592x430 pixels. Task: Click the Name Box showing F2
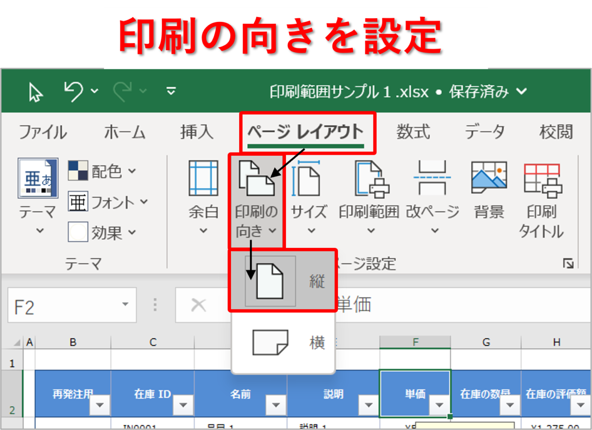(x=72, y=305)
